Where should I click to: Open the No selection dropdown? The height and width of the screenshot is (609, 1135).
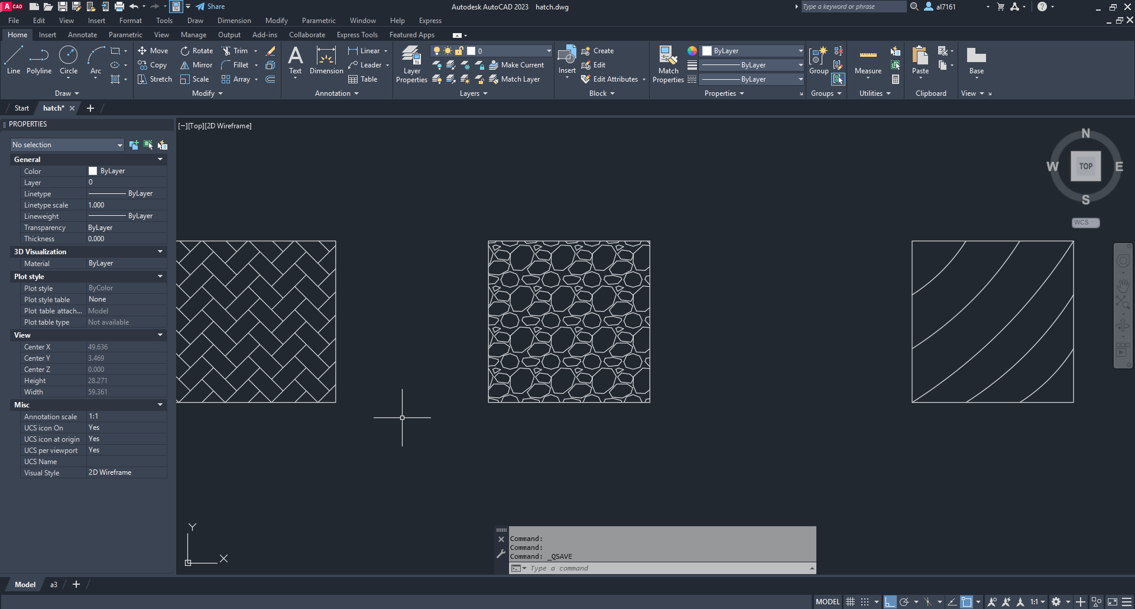pos(67,145)
